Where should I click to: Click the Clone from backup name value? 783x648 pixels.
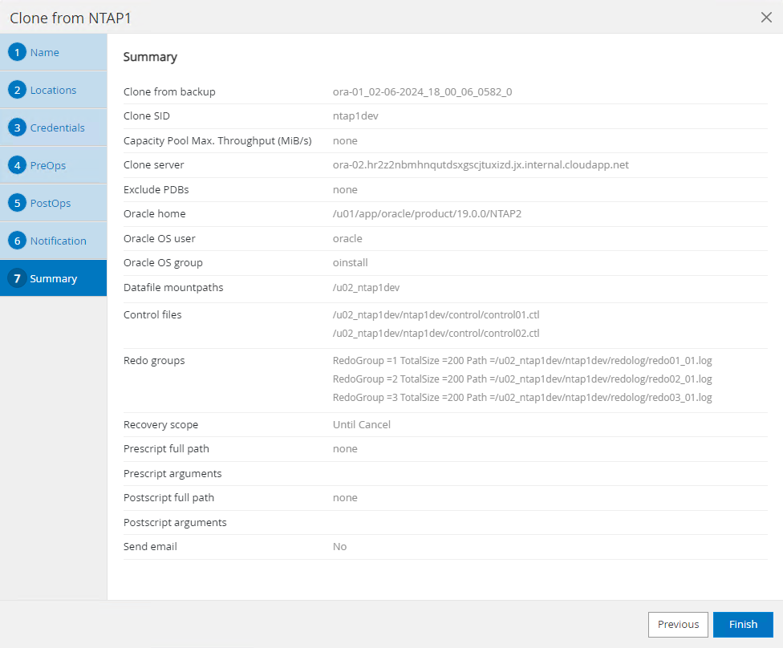click(x=422, y=92)
